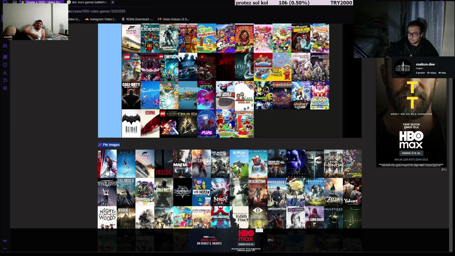Pick the Dishonored 2 cover
This screenshot has height=256, width=455.
tap(314, 164)
